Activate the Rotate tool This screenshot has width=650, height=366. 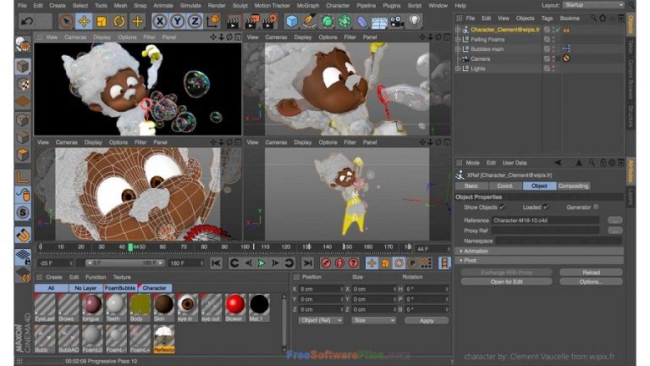(x=119, y=21)
